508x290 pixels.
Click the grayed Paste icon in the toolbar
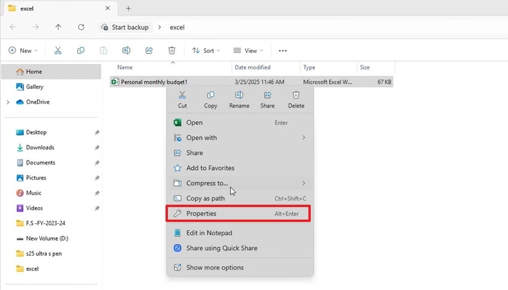103,51
